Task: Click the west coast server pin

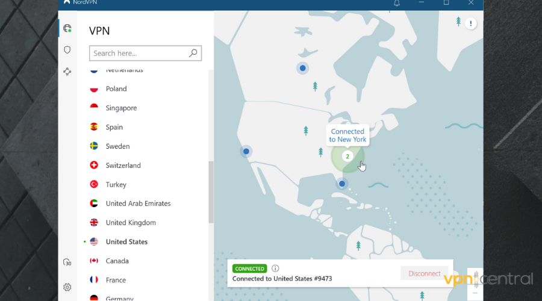Action: [x=246, y=151]
